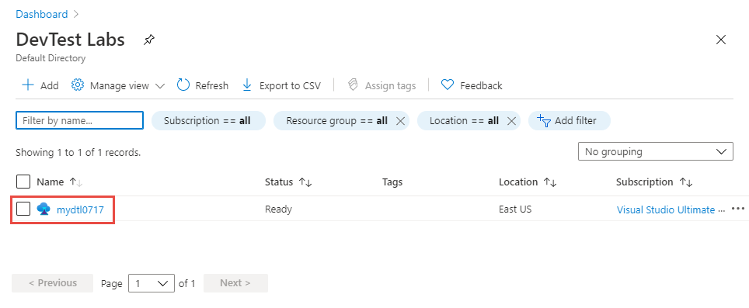Remove the Location filter

(x=511, y=121)
